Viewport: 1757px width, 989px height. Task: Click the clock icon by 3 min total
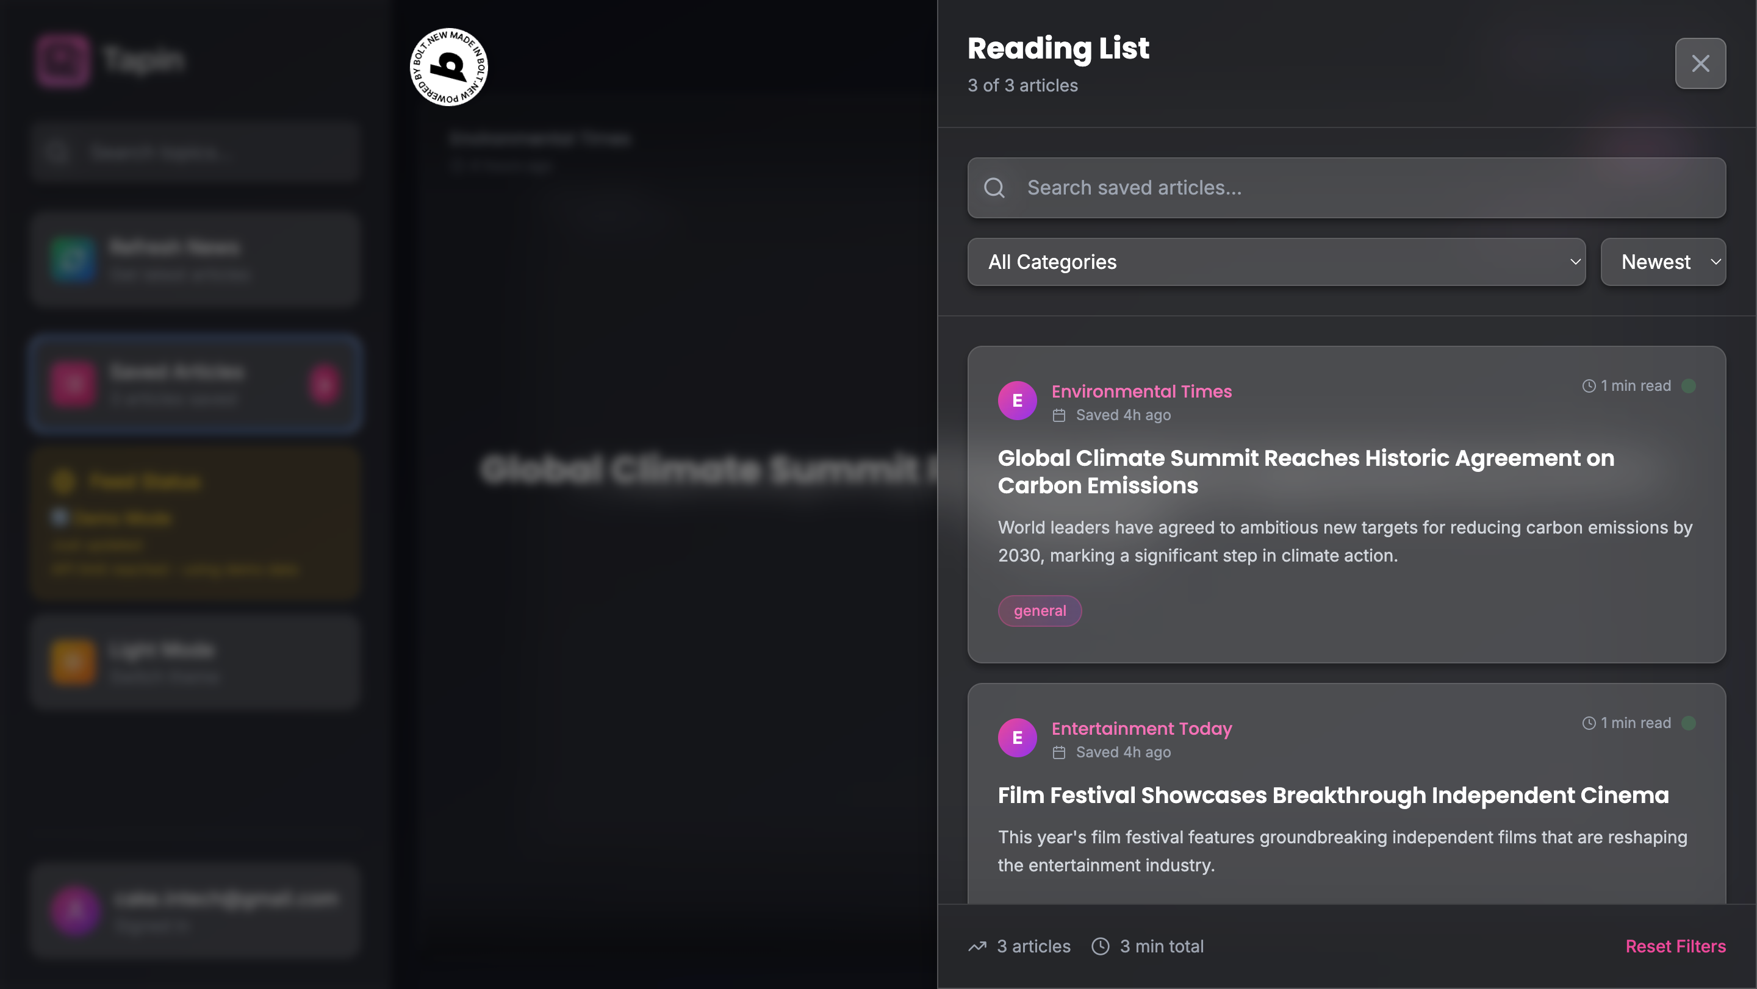click(x=1100, y=946)
